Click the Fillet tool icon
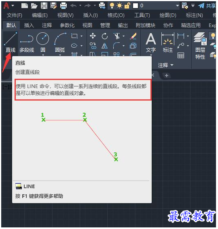 pyautogui.click(x=116, y=46)
